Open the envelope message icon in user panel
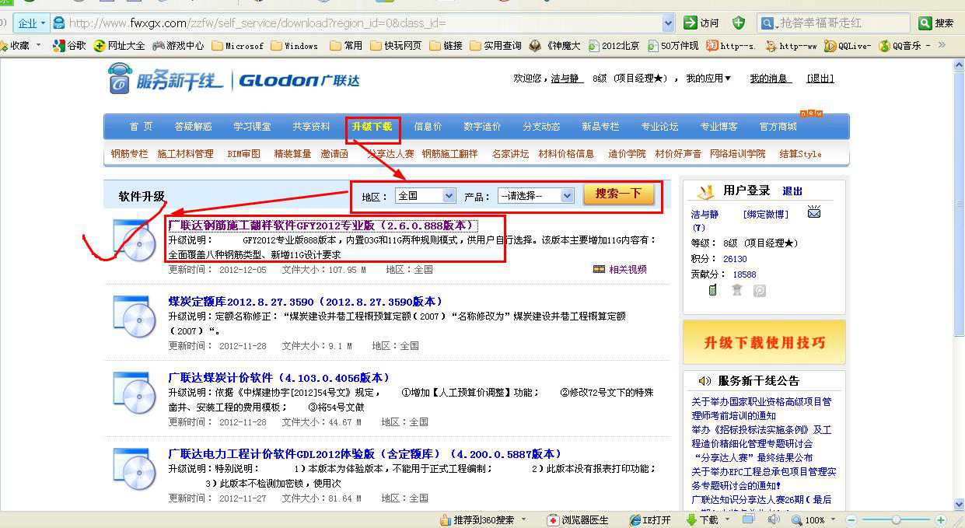This screenshot has width=965, height=528. 814,212
